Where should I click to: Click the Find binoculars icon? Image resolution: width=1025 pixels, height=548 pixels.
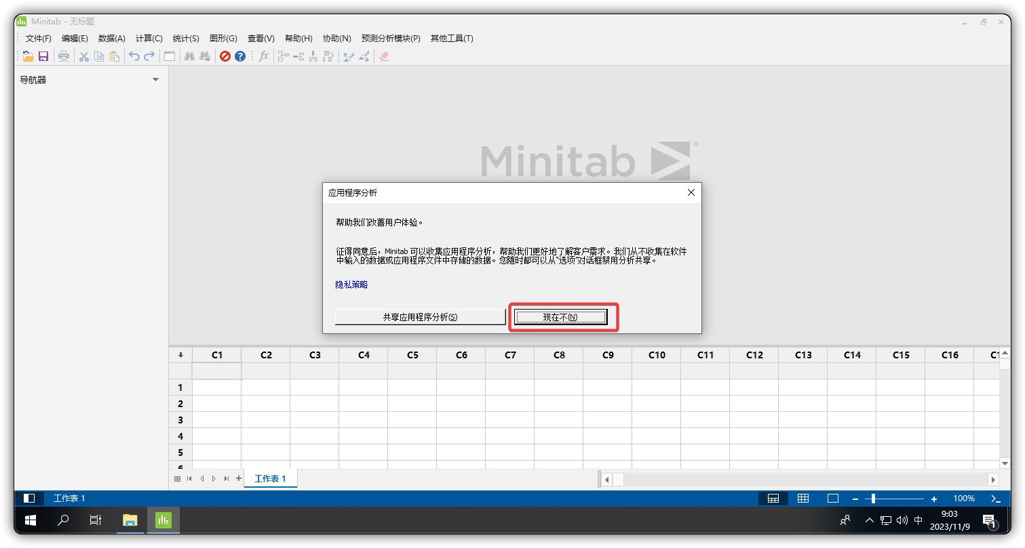pos(190,56)
